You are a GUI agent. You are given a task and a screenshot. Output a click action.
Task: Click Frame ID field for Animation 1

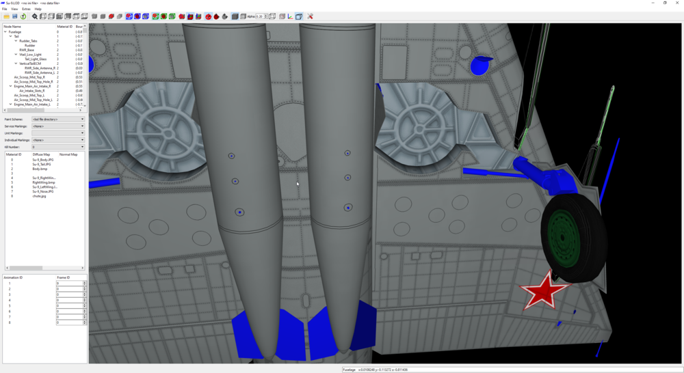coord(69,284)
